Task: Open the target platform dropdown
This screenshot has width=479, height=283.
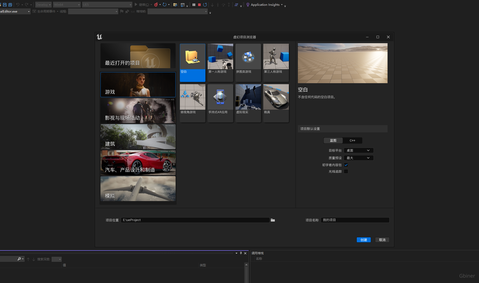Action: tap(358, 150)
